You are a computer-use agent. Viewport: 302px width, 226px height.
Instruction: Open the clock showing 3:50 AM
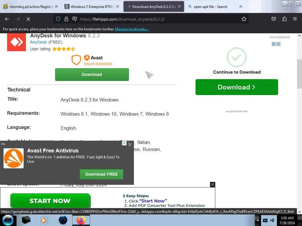(287, 220)
